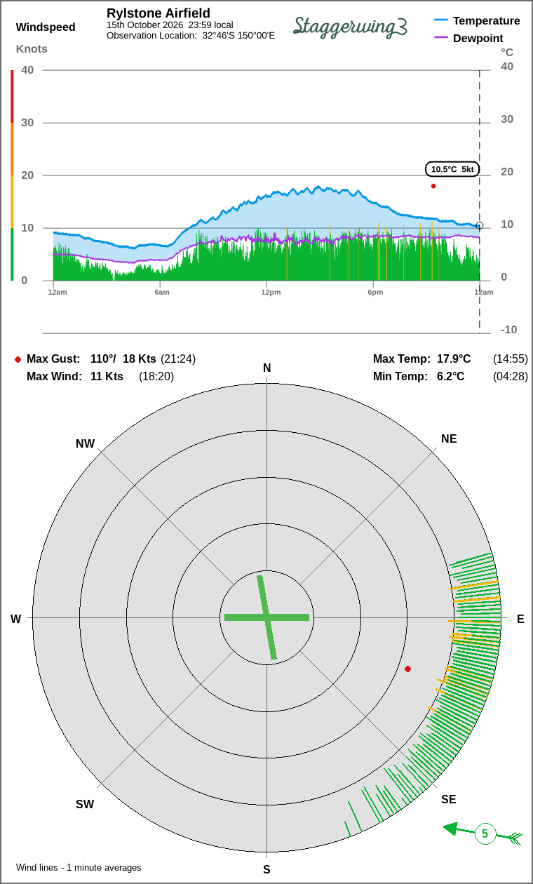Click the SE compass label

click(x=449, y=799)
